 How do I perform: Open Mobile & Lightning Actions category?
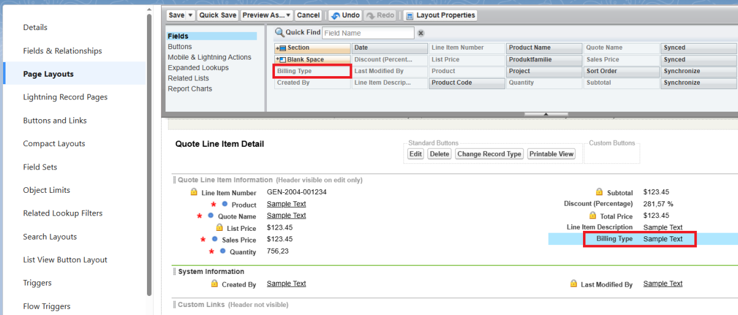click(209, 57)
